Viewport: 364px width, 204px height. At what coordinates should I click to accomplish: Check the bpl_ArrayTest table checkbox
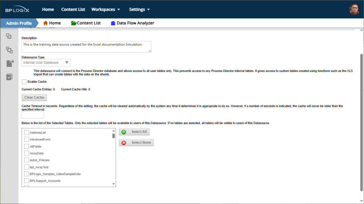pyautogui.click(x=26, y=167)
